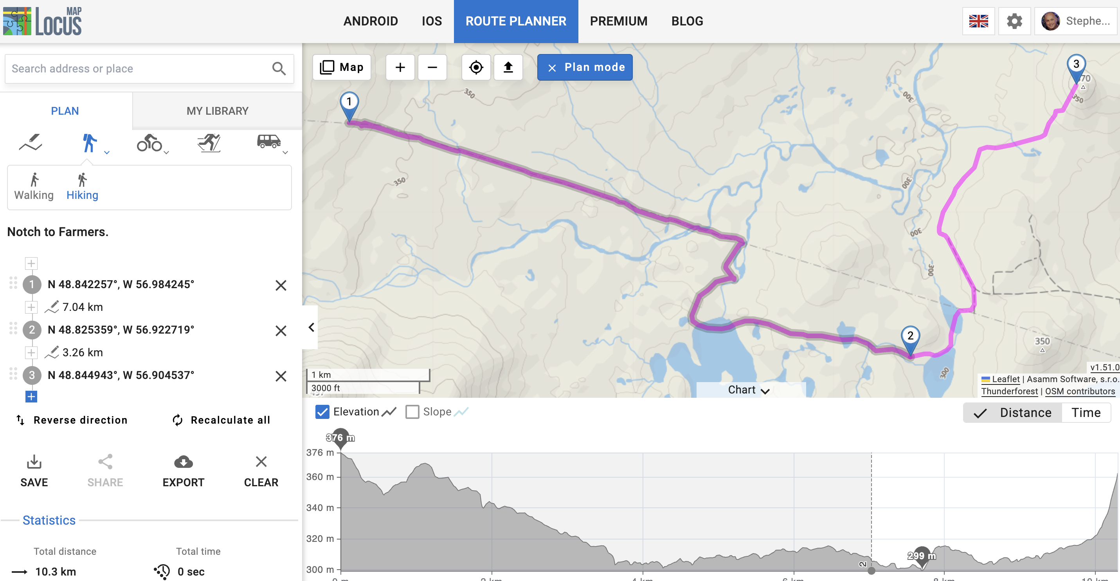Switch to the MY LIBRARY tab
The image size is (1120, 581).
[218, 111]
